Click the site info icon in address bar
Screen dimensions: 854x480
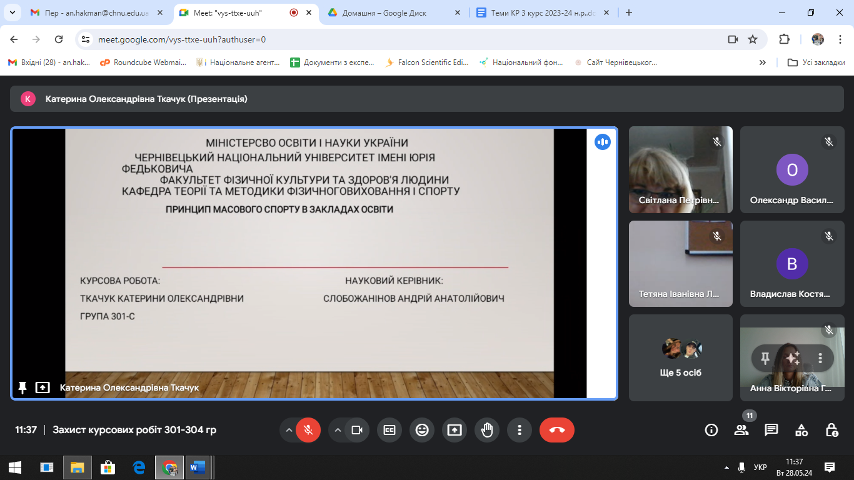pos(86,39)
